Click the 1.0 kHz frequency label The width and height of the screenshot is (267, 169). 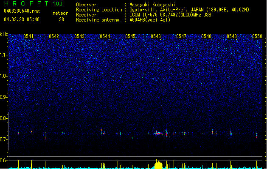point(4,76)
